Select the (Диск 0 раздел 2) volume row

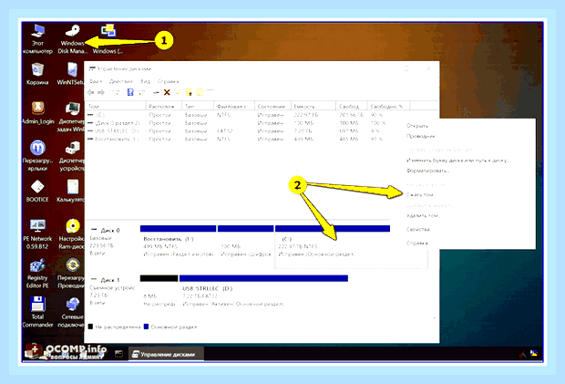[x=238, y=123]
